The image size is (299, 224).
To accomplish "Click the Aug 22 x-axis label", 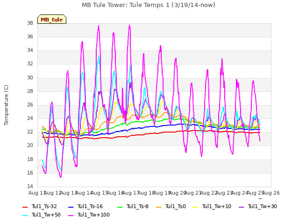I will tap(209, 193).
